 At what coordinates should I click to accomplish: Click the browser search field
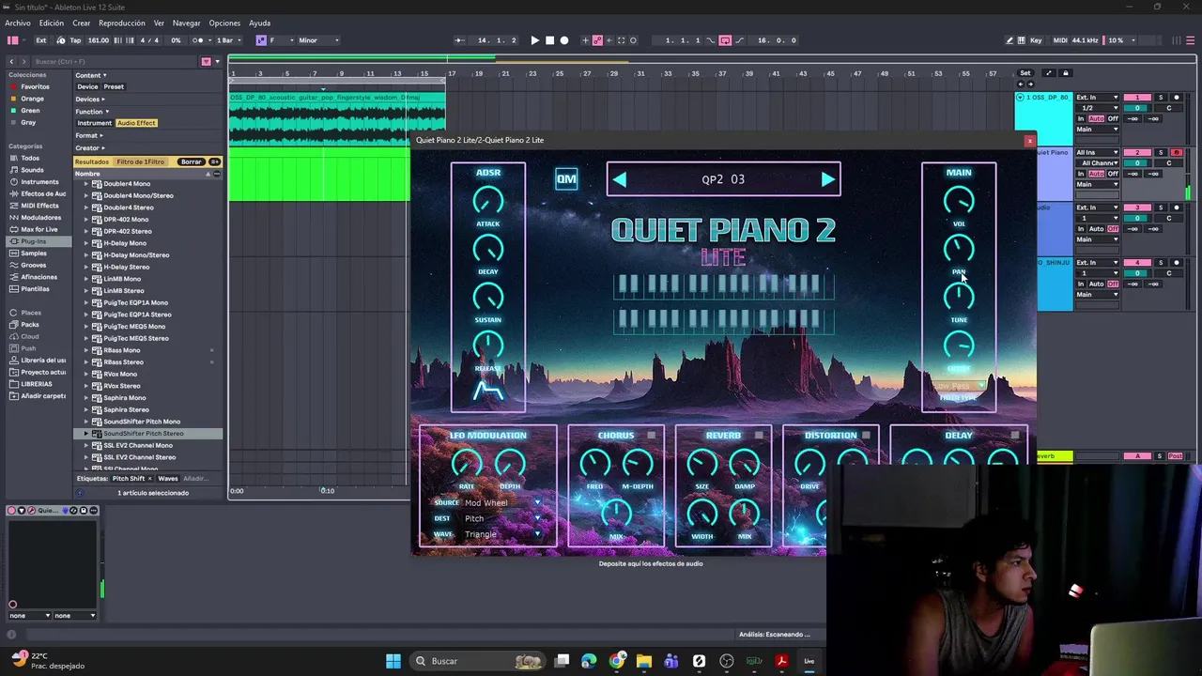click(113, 62)
